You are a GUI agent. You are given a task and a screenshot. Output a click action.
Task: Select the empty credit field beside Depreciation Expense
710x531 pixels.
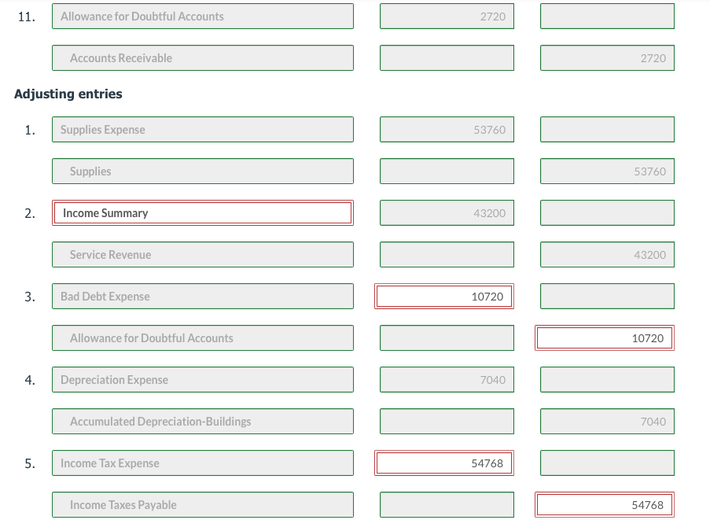click(x=607, y=380)
